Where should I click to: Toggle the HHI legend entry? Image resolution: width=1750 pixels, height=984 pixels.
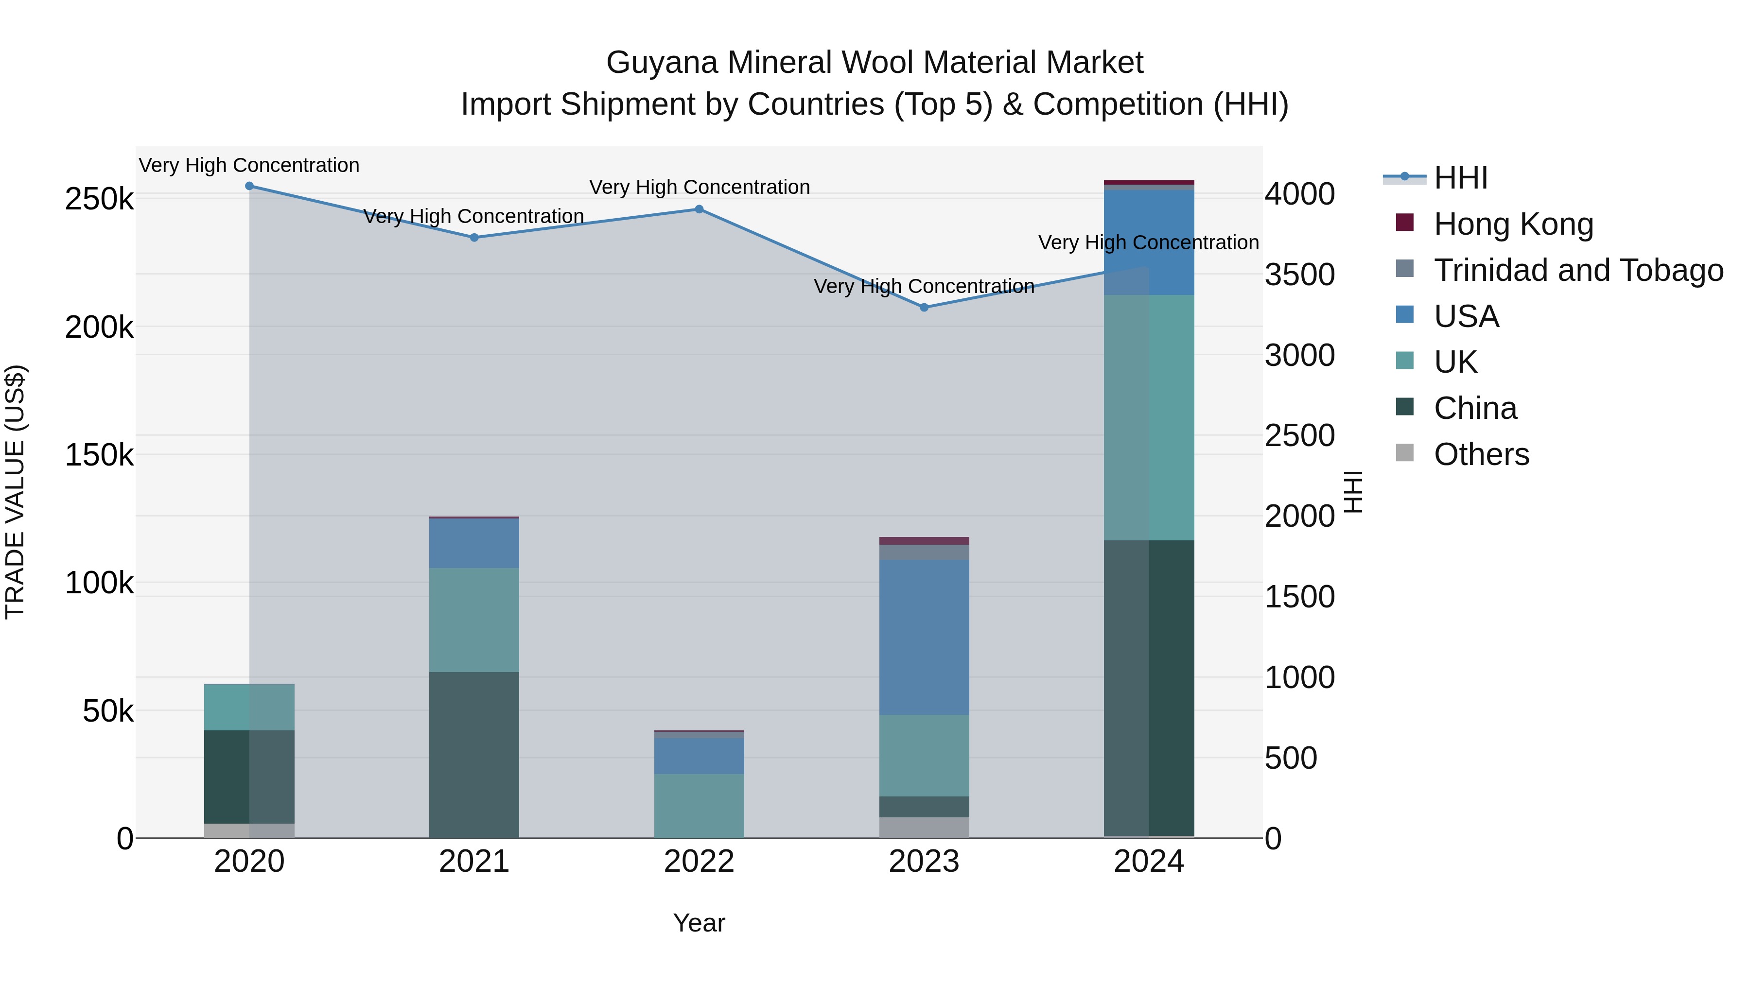1435,178
